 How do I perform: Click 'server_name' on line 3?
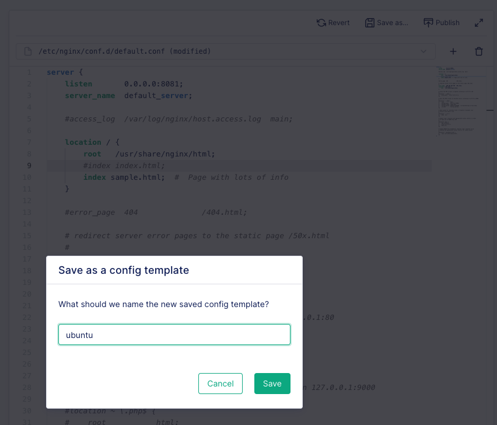(x=90, y=96)
